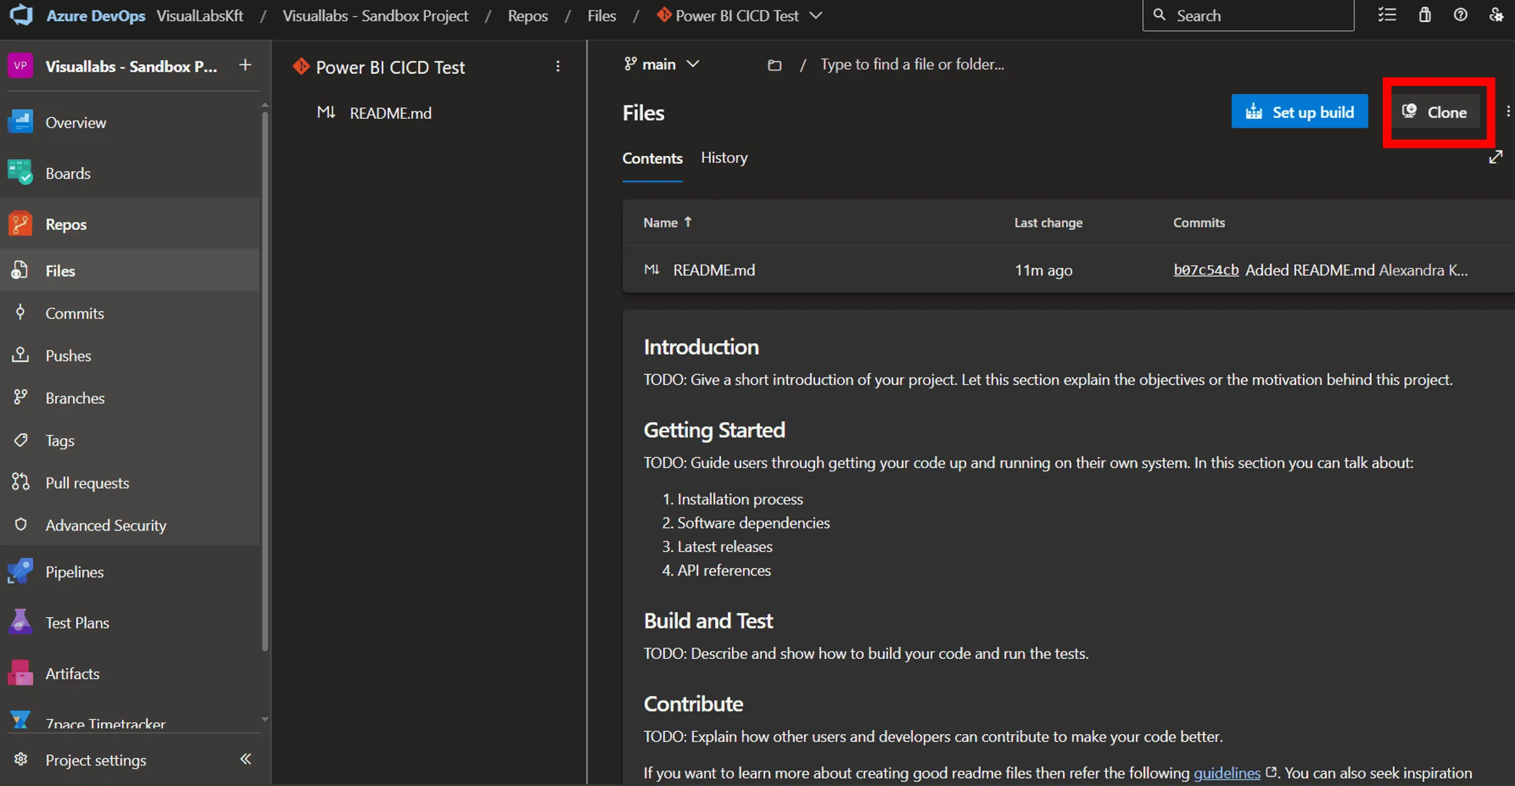Open the Artifacts sidebar item
Screen dimensions: 1515x786
130,674
